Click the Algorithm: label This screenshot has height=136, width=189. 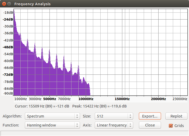click(12, 116)
